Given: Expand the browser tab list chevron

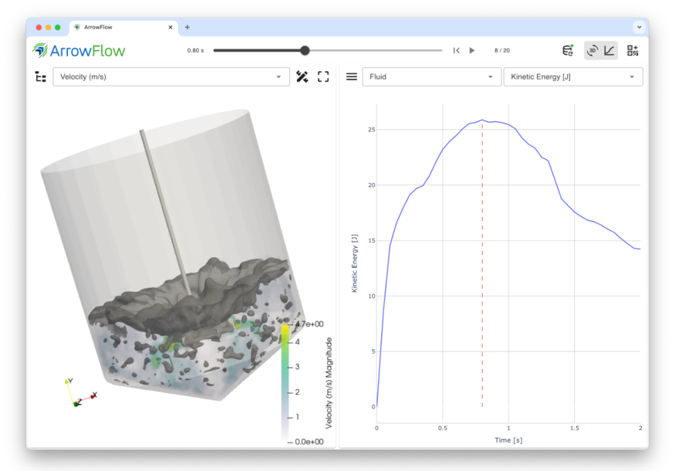Looking at the screenshot, I should click(638, 28).
